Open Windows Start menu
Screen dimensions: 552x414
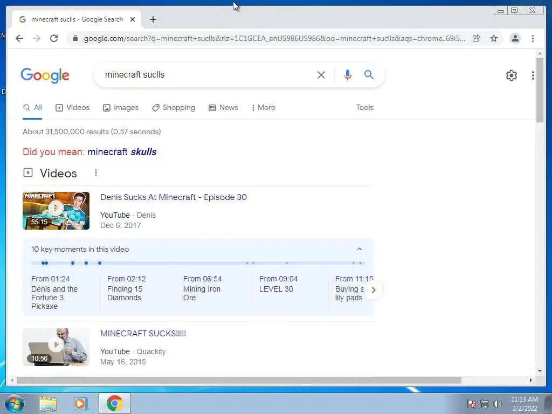(14, 403)
